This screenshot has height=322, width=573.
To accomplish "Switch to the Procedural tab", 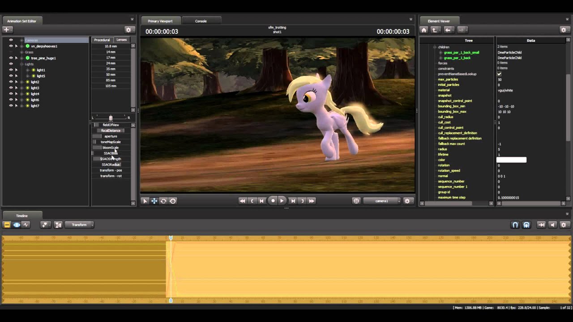I will click(x=102, y=40).
